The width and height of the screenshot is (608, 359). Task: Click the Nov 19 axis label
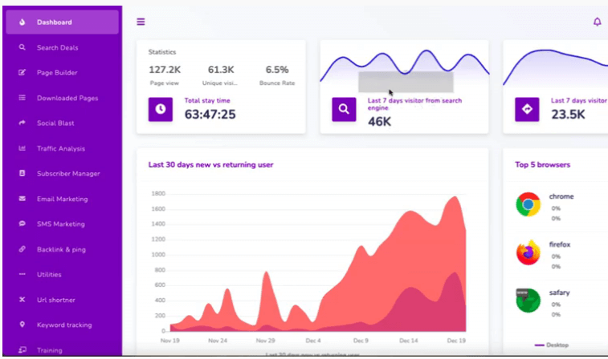coord(169,341)
